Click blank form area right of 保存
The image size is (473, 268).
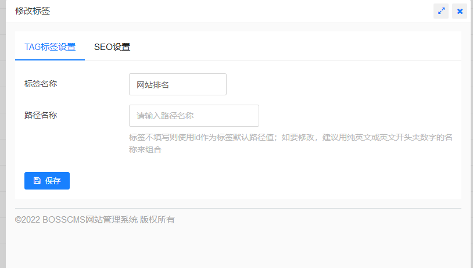tap(261, 181)
